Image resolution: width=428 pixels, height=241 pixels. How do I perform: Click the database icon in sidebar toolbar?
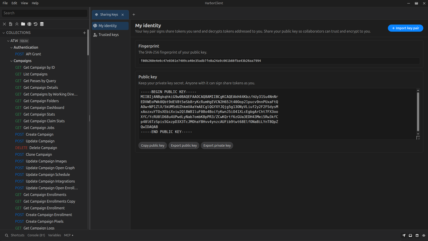coord(42,24)
